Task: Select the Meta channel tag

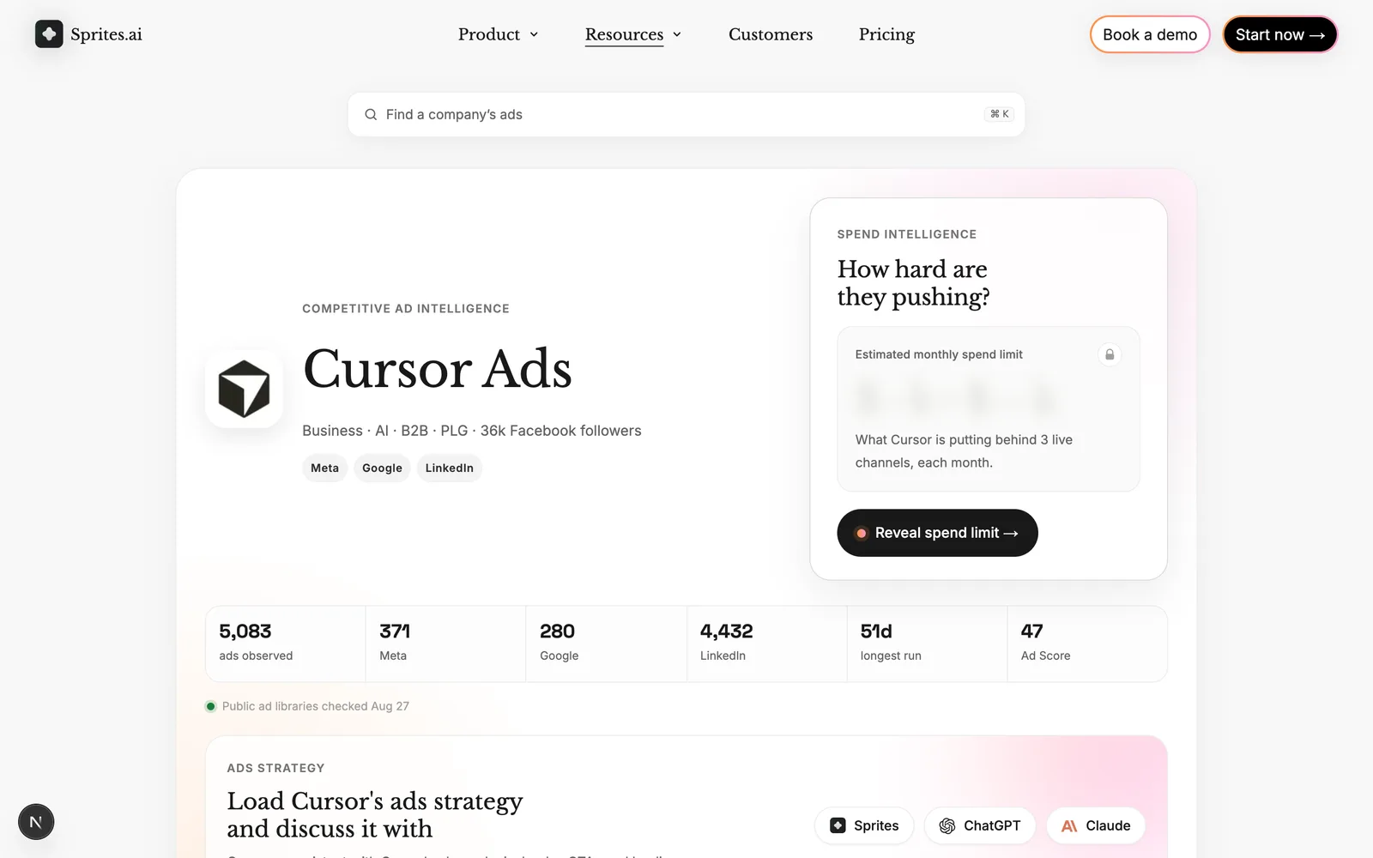Action: (324, 468)
